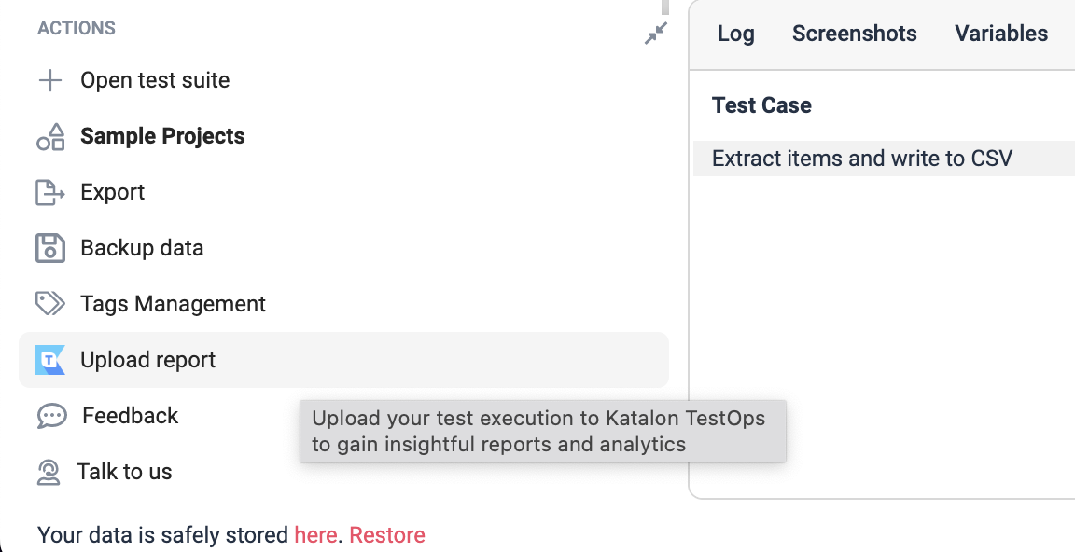Go to the Variables tab
1075x552 pixels.
click(x=1000, y=34)
